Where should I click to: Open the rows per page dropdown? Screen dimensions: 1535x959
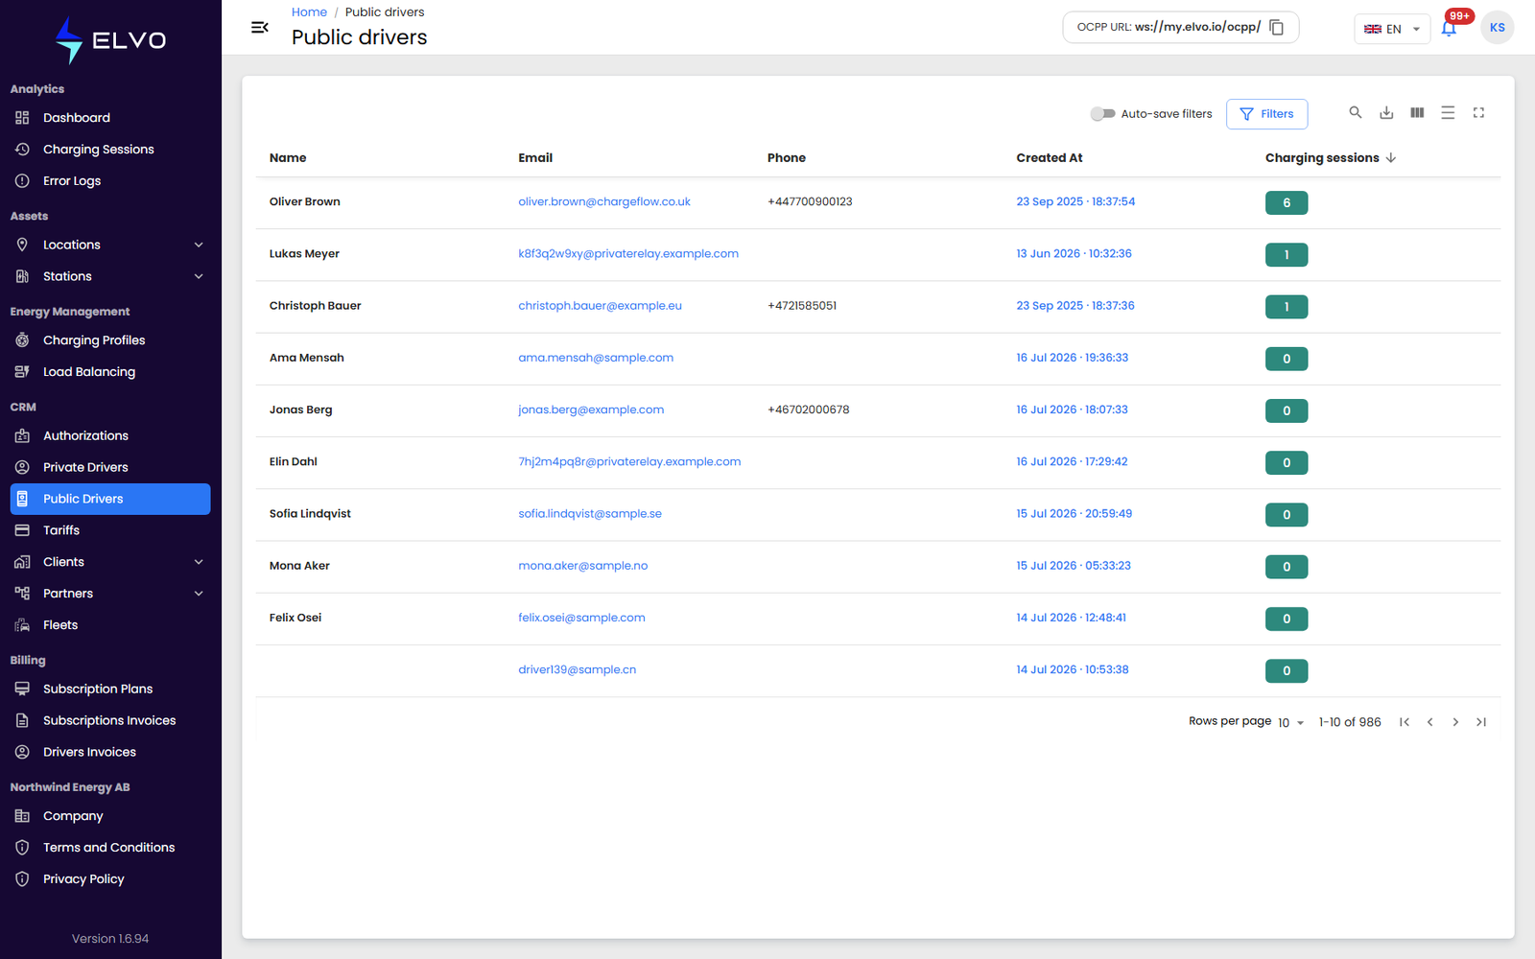[1290, 722]
